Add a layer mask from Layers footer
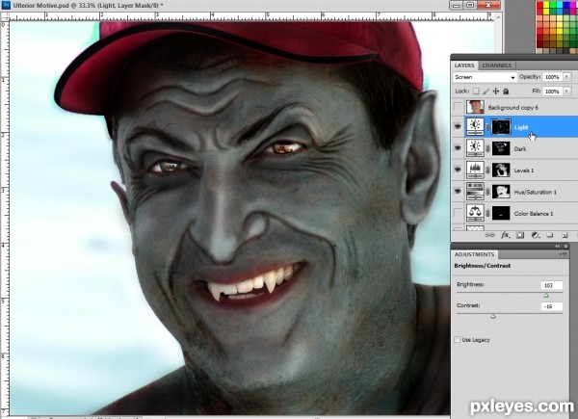578x419 pixels. [520, 235]
